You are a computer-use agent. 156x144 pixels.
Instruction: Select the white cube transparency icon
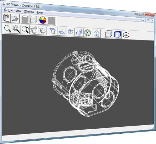(34, 20)
